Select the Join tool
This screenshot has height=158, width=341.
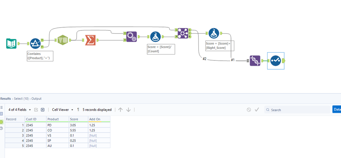click(x=183, y=33)
